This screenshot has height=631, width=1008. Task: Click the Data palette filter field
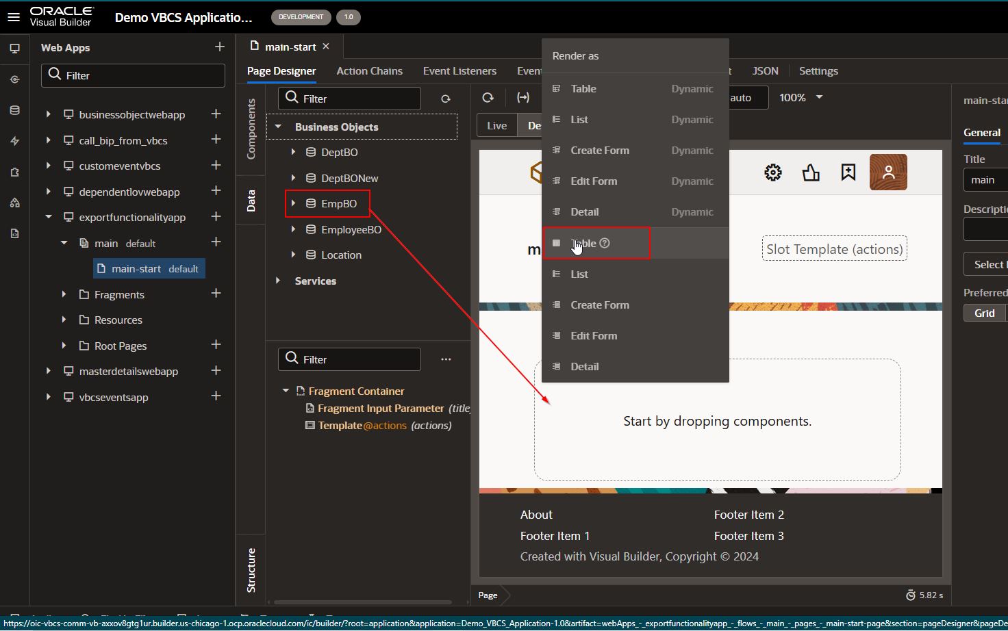pyautogui.click(x=349, y=99)
